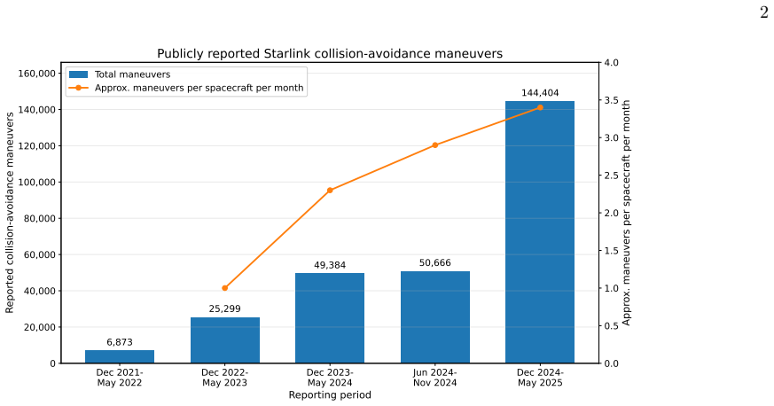Select the Jun 2024-Nov 2024 bar

pyautogui.click(x=435, y=317)
